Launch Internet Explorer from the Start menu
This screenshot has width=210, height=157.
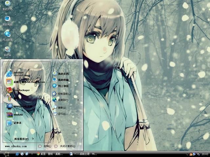point(18,74)
